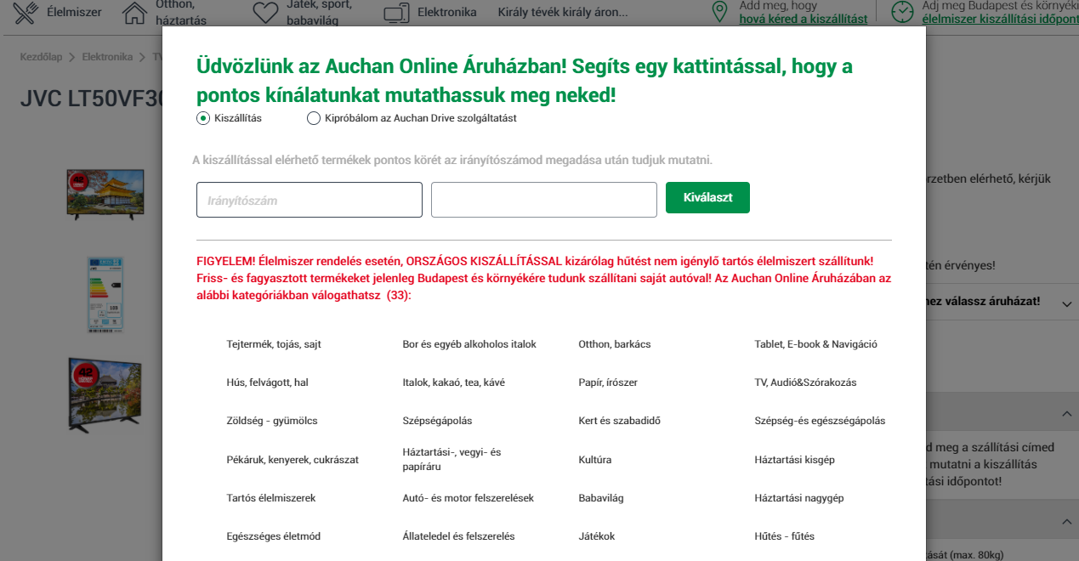Choose Italok, kakaó, tea, kávé category
The height and width of the screenshot is (561, 1079).
[453, 382]
